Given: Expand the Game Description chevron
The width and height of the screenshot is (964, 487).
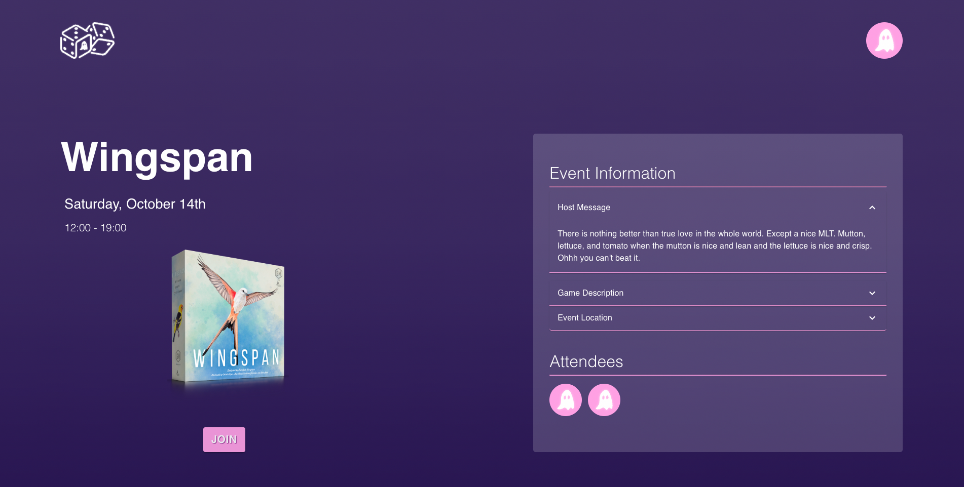Looking at the screenshot, I should (x=872, y=293).
